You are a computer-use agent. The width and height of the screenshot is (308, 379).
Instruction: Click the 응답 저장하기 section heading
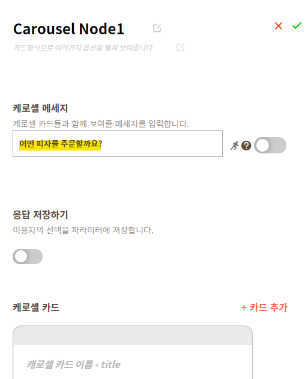pos(40,215)
